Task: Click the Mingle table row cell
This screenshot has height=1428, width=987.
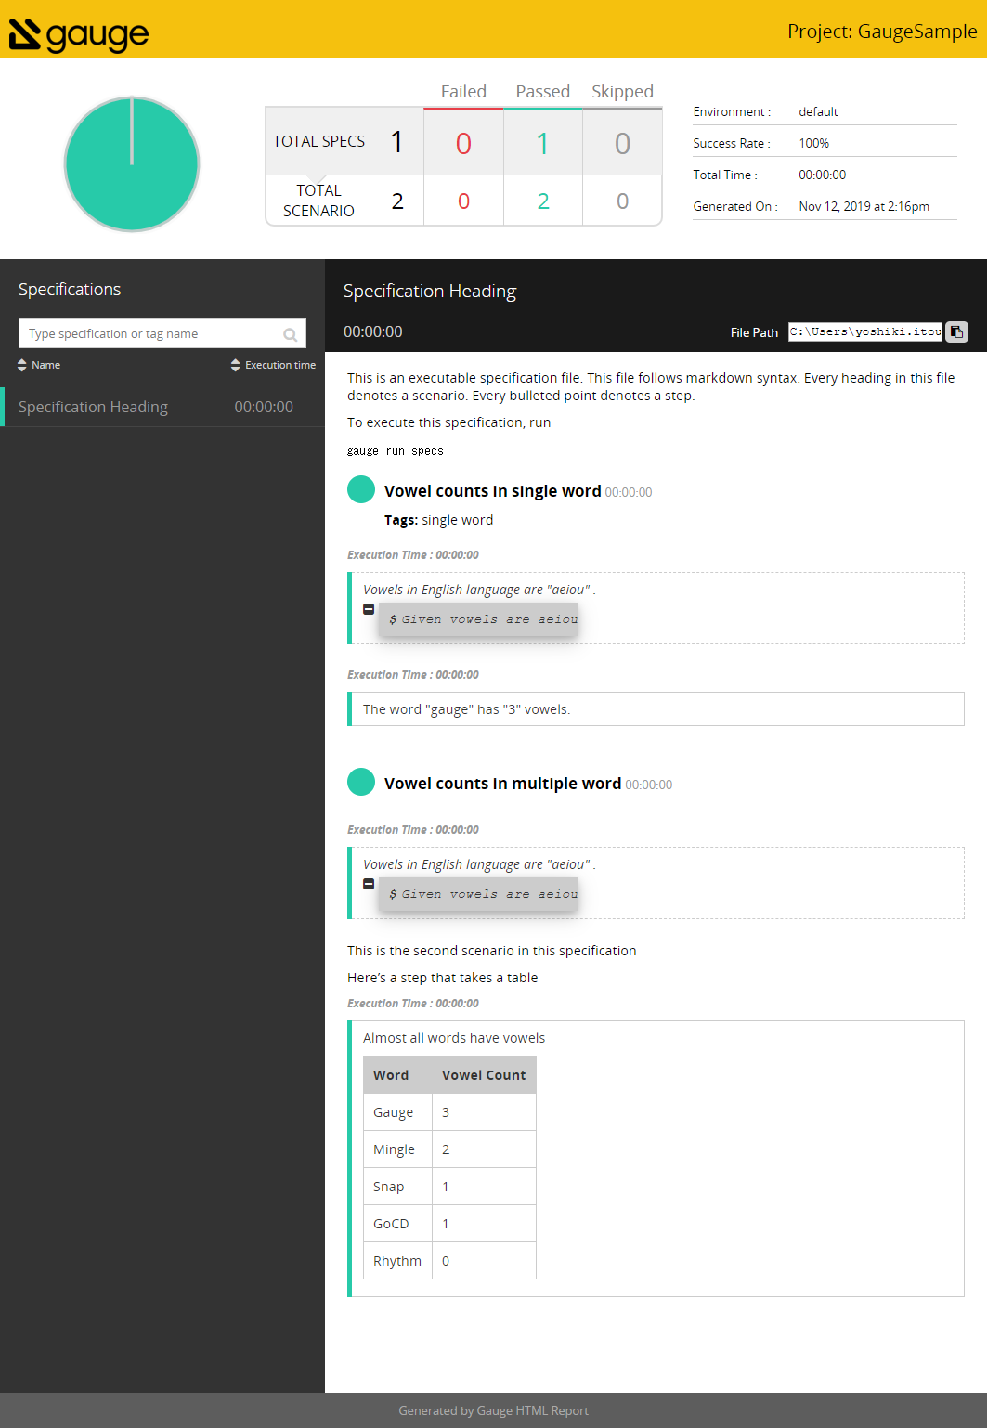Action: 397,1149
